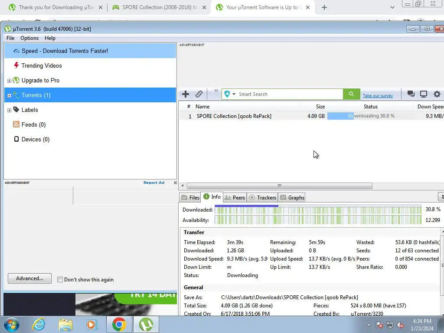Image resolution: width=444 pixels, height=333 pixels.
Task: Open the File menu
Action: click(10, 38)
